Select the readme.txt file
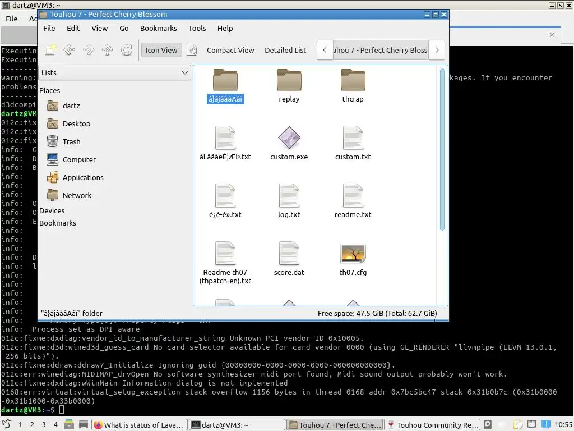 click(x=353, y=201)
